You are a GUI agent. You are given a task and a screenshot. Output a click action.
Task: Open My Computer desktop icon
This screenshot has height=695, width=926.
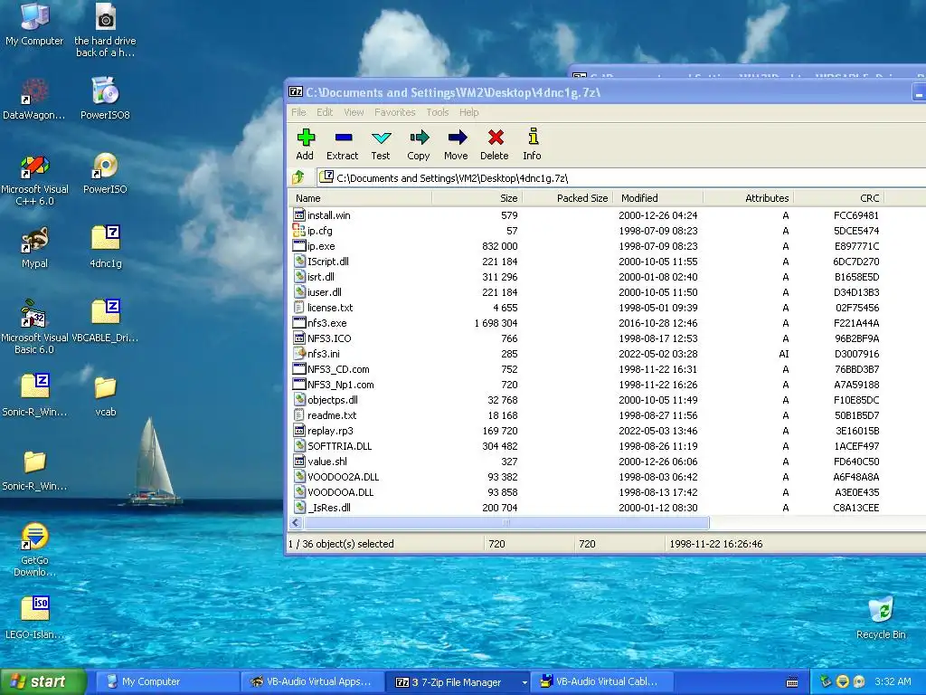point(34,24)
